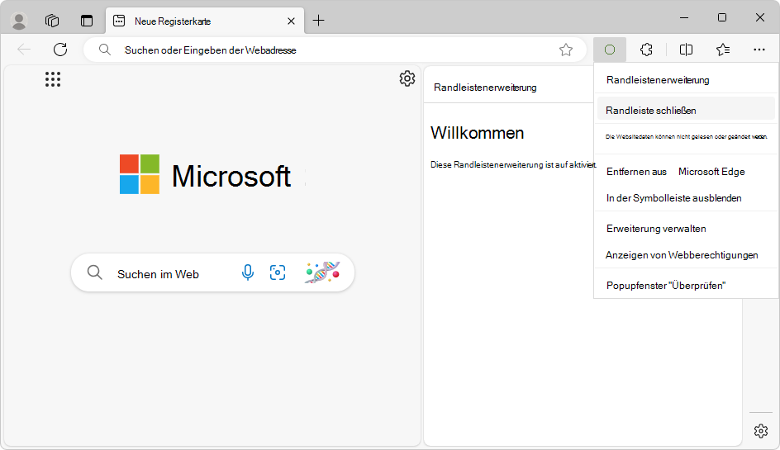
Task: Open the tab actions menu icon
Action: click(x=87, y=21)
